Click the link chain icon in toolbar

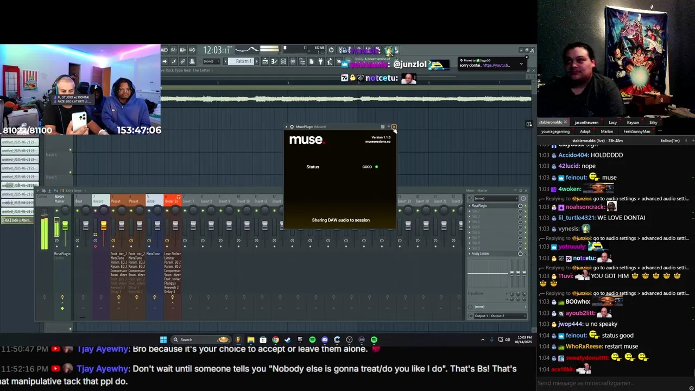click(x=182, y=61)
